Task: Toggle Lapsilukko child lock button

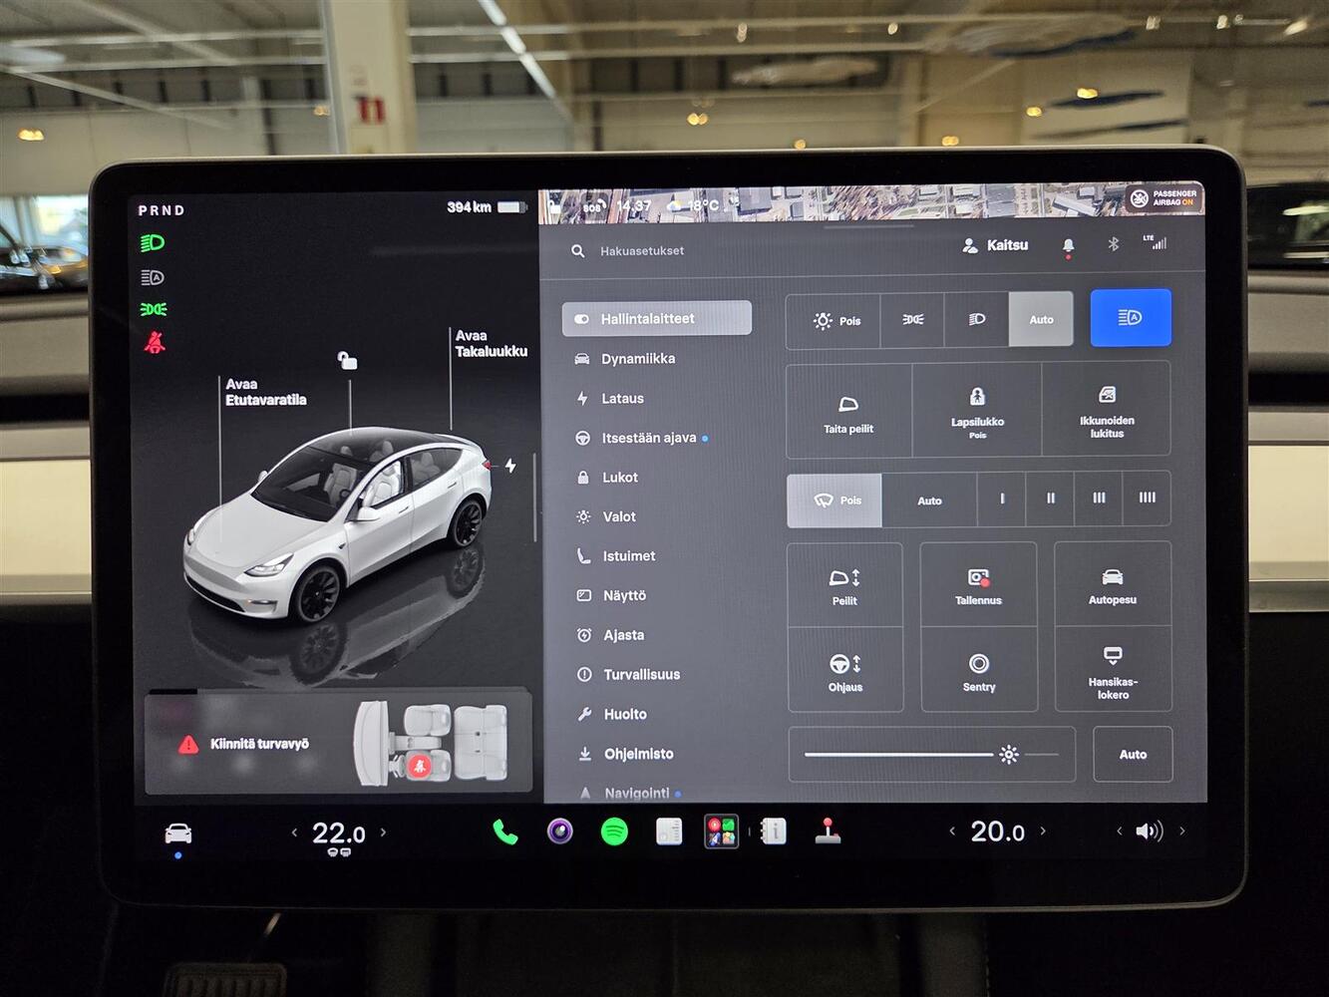Action: tap(977, 411)
